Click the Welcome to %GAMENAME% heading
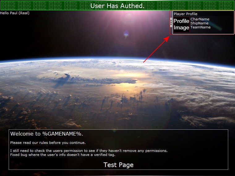Screen dimensions: 235x176 [47, 134]
